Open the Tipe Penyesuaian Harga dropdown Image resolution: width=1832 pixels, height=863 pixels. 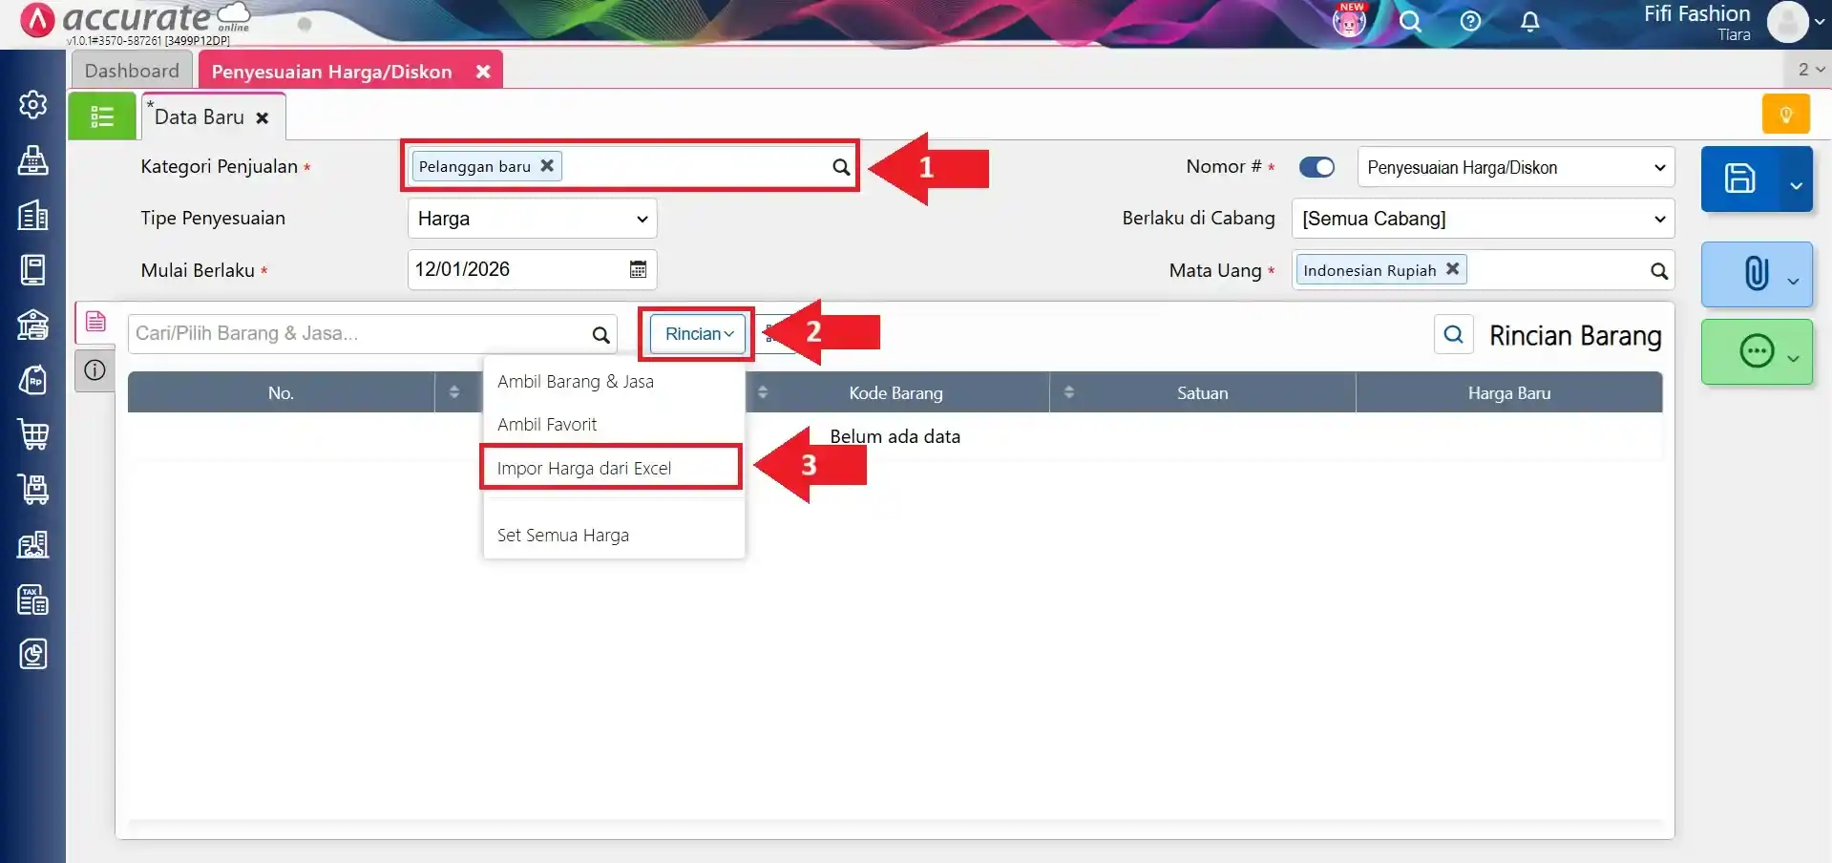click(x=532, y=219)
